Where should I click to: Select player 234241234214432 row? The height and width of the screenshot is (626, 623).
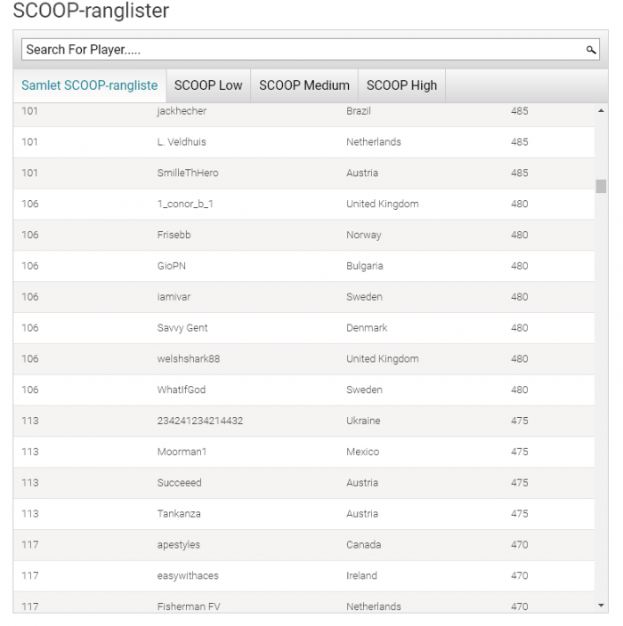point(200,421)
